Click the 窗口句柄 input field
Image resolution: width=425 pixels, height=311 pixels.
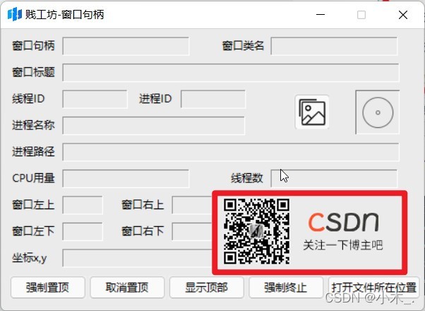click(126, 46)
